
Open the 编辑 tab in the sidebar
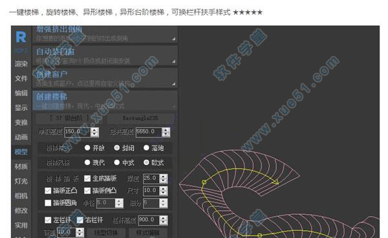click(x=21, y=93)
